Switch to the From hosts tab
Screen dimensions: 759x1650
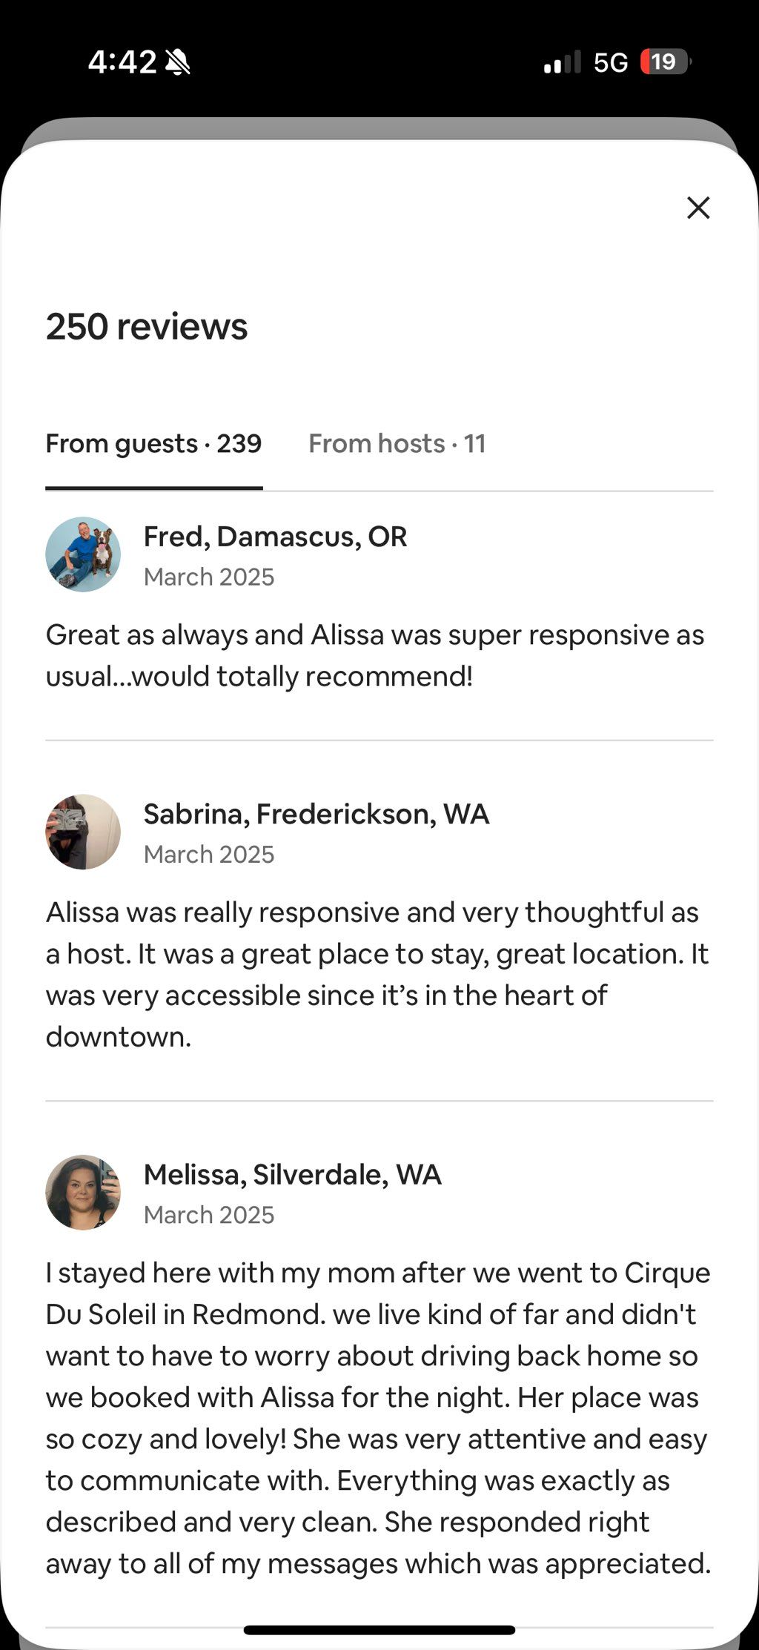[x=397, y=443]
